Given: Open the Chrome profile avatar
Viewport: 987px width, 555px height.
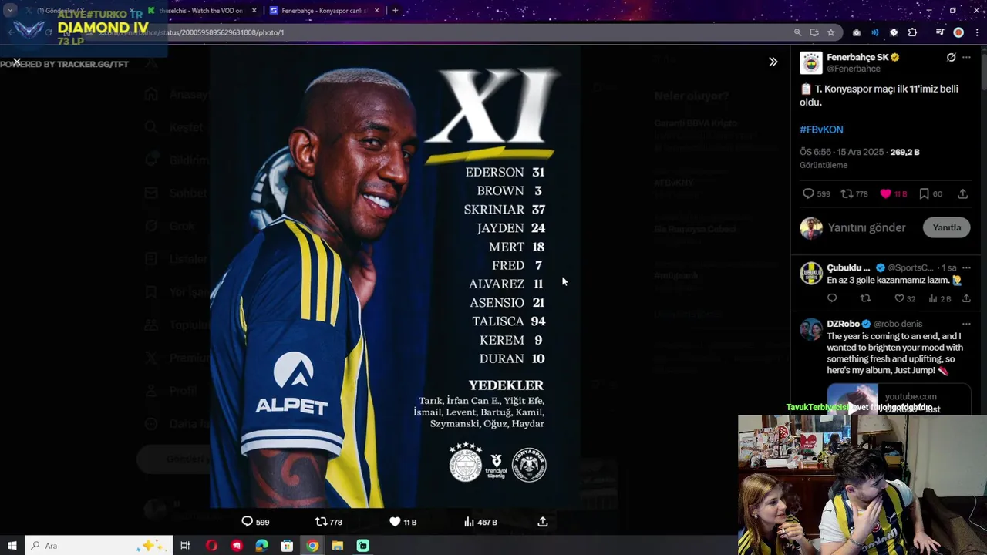Looking at the screenshot, I should tap(958, 32).
